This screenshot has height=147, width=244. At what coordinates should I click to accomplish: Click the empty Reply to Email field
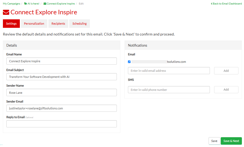(62, 124)
